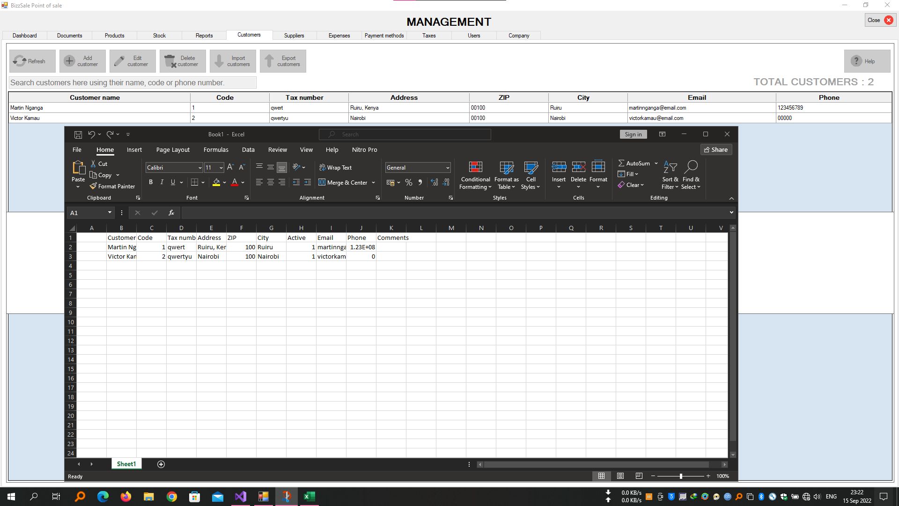Click the Conditional Formatting icon

pos(475,168)
